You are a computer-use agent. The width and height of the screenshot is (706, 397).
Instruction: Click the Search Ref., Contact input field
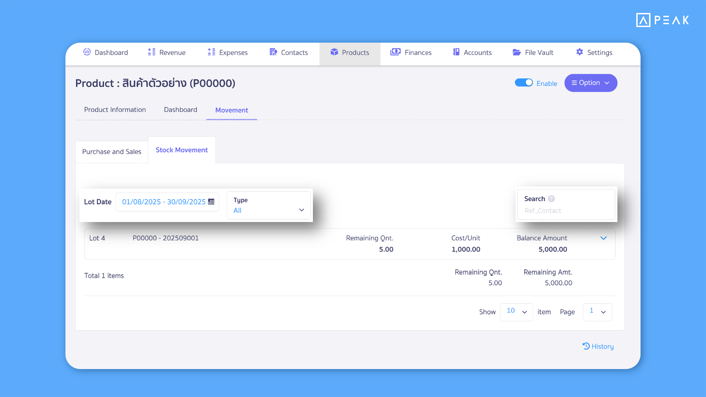click(x=566, y=211)
